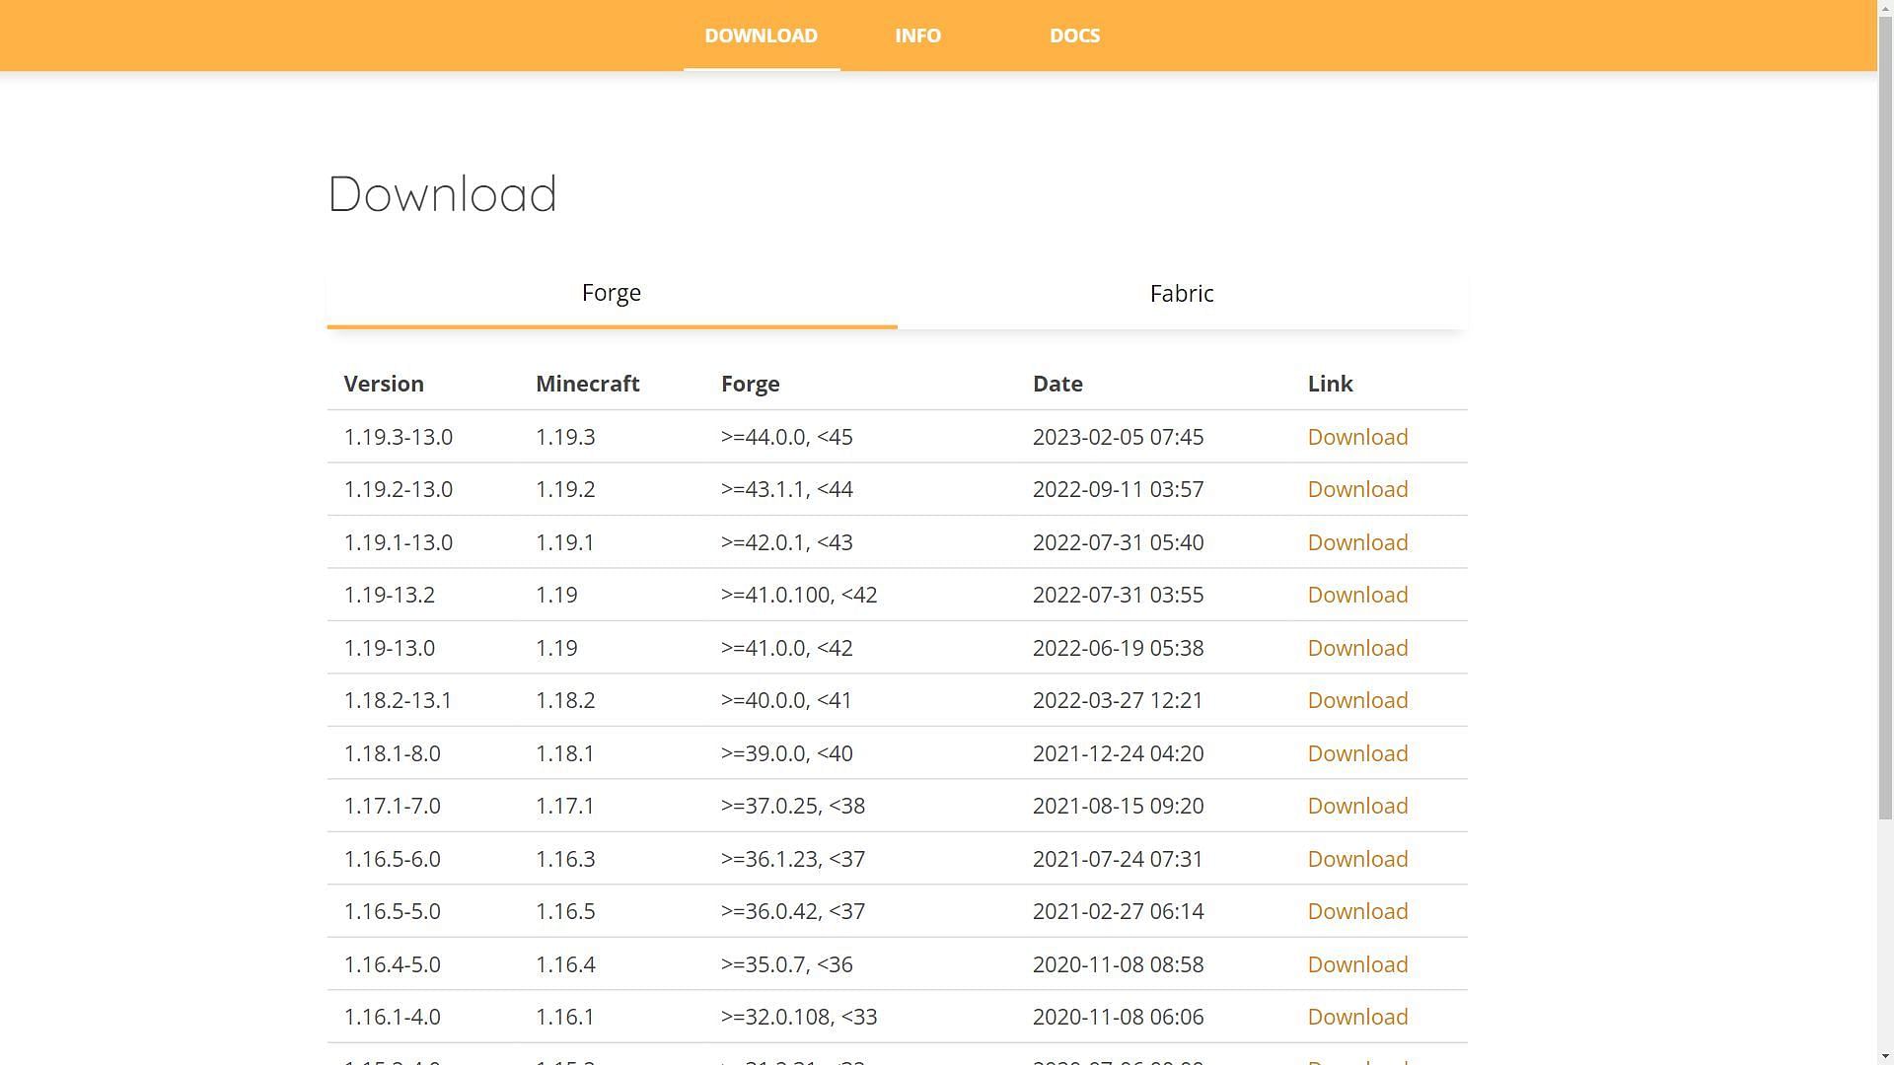This screenshot has height=1065, width=1894.
Task: Select Download for version 1.19-13.2
Action: coord(1358,595)
